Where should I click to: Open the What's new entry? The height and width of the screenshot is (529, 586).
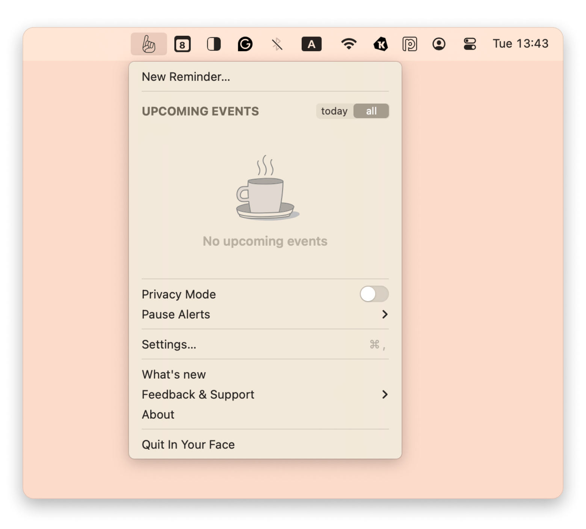point(174,374)
